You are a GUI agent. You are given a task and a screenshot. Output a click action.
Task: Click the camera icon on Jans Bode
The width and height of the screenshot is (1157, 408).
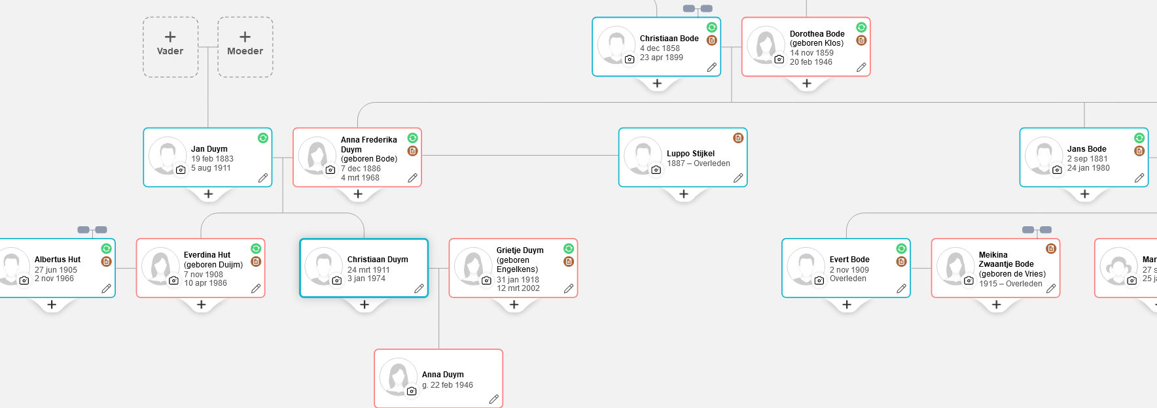point(1057,170)
